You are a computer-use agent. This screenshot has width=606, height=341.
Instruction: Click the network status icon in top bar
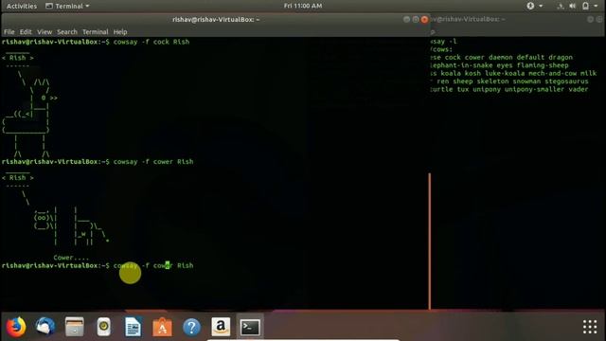point(560,6)
